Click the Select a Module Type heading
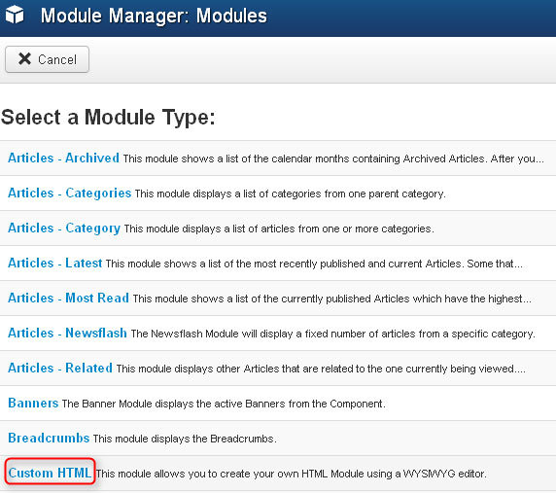The image size is (556, 493). [108, 117]
